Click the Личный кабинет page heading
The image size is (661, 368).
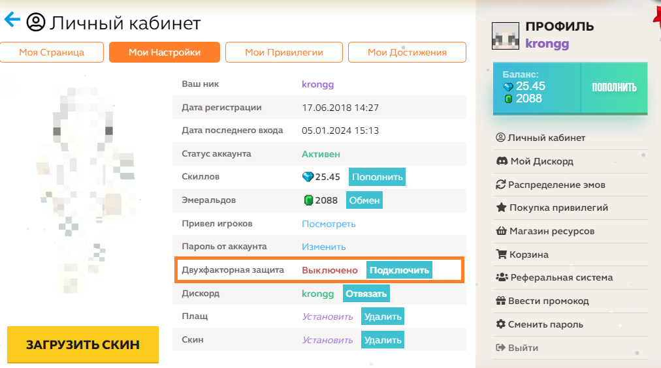[125, 23]
